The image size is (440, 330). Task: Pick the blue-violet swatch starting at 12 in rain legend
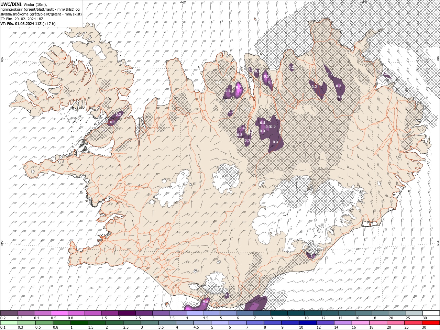(325, 322)
